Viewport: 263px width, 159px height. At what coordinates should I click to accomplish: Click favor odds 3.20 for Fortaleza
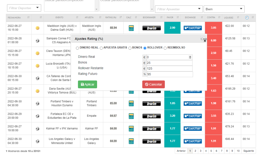coord(172,116)
